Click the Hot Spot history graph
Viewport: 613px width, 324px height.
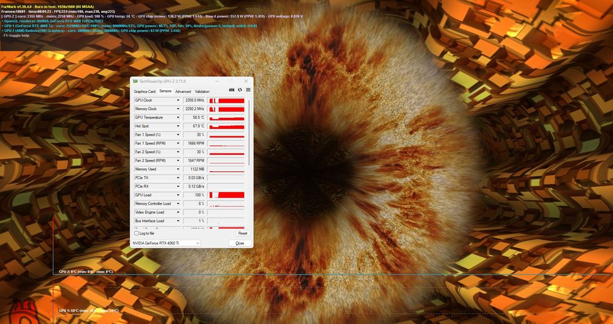pyautogui.click(x=226, y=126)
